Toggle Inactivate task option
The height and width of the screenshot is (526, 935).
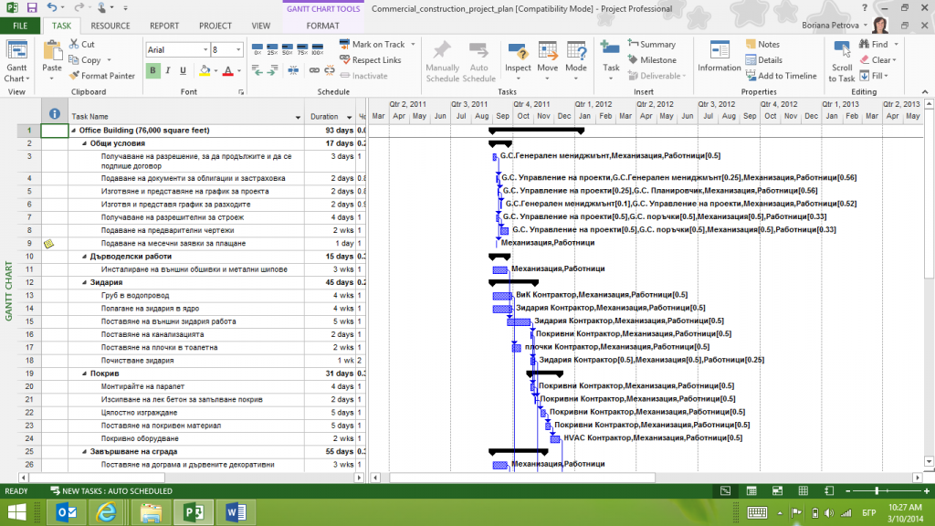(363, 76)
